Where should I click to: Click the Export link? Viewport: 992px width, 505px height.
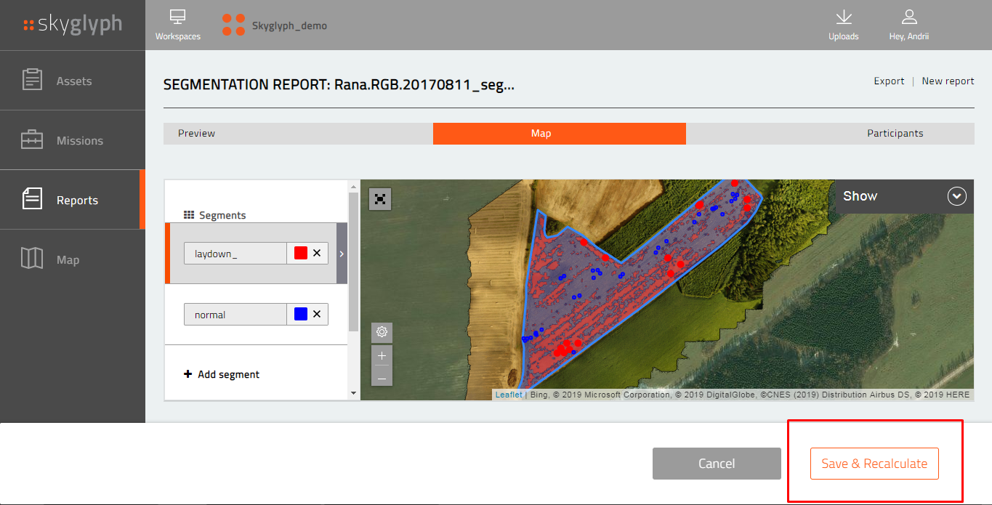889,81
